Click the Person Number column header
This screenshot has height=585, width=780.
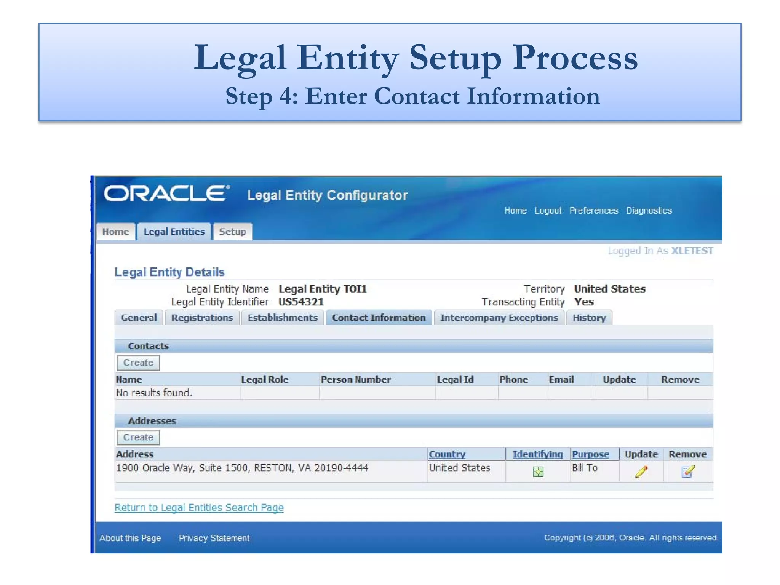pyautogui.click(x=356, y=379)
